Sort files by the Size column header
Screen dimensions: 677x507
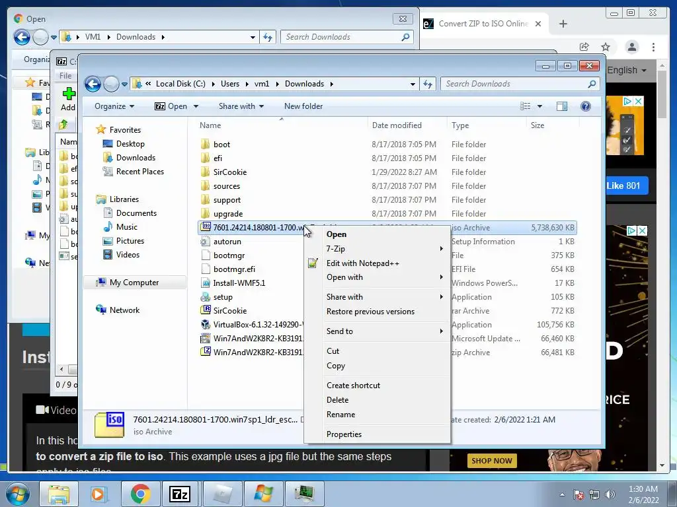[553, 125]
